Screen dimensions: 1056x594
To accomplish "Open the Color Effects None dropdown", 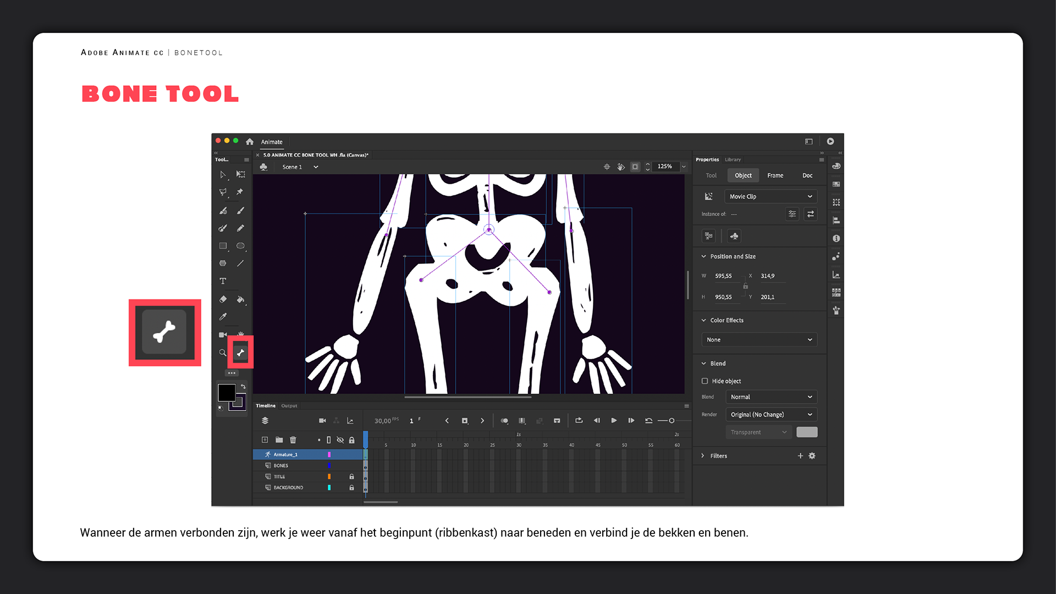I will tap(759, 339).
